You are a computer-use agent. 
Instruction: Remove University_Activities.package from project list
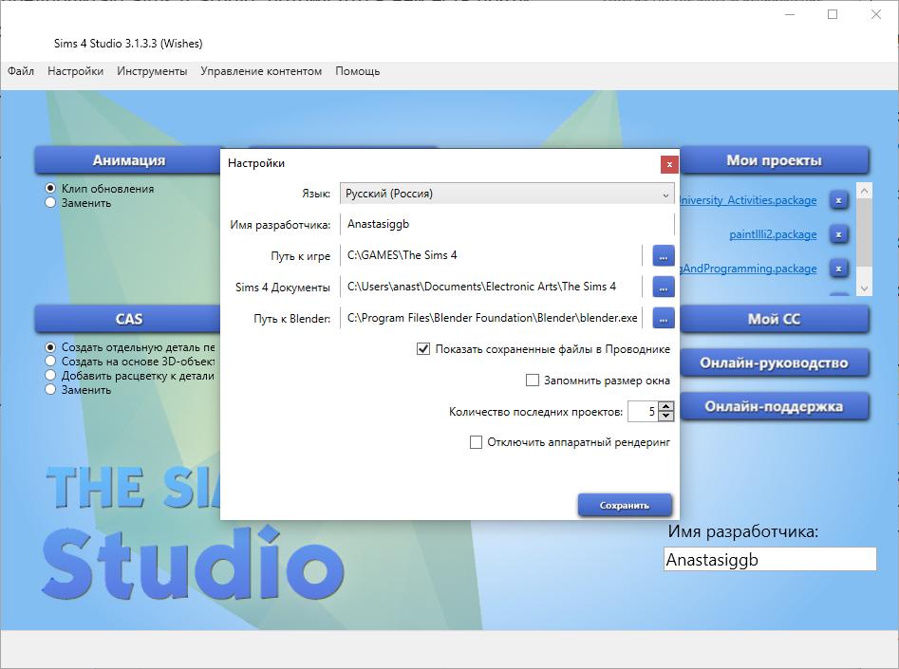[x=838, y=200]
